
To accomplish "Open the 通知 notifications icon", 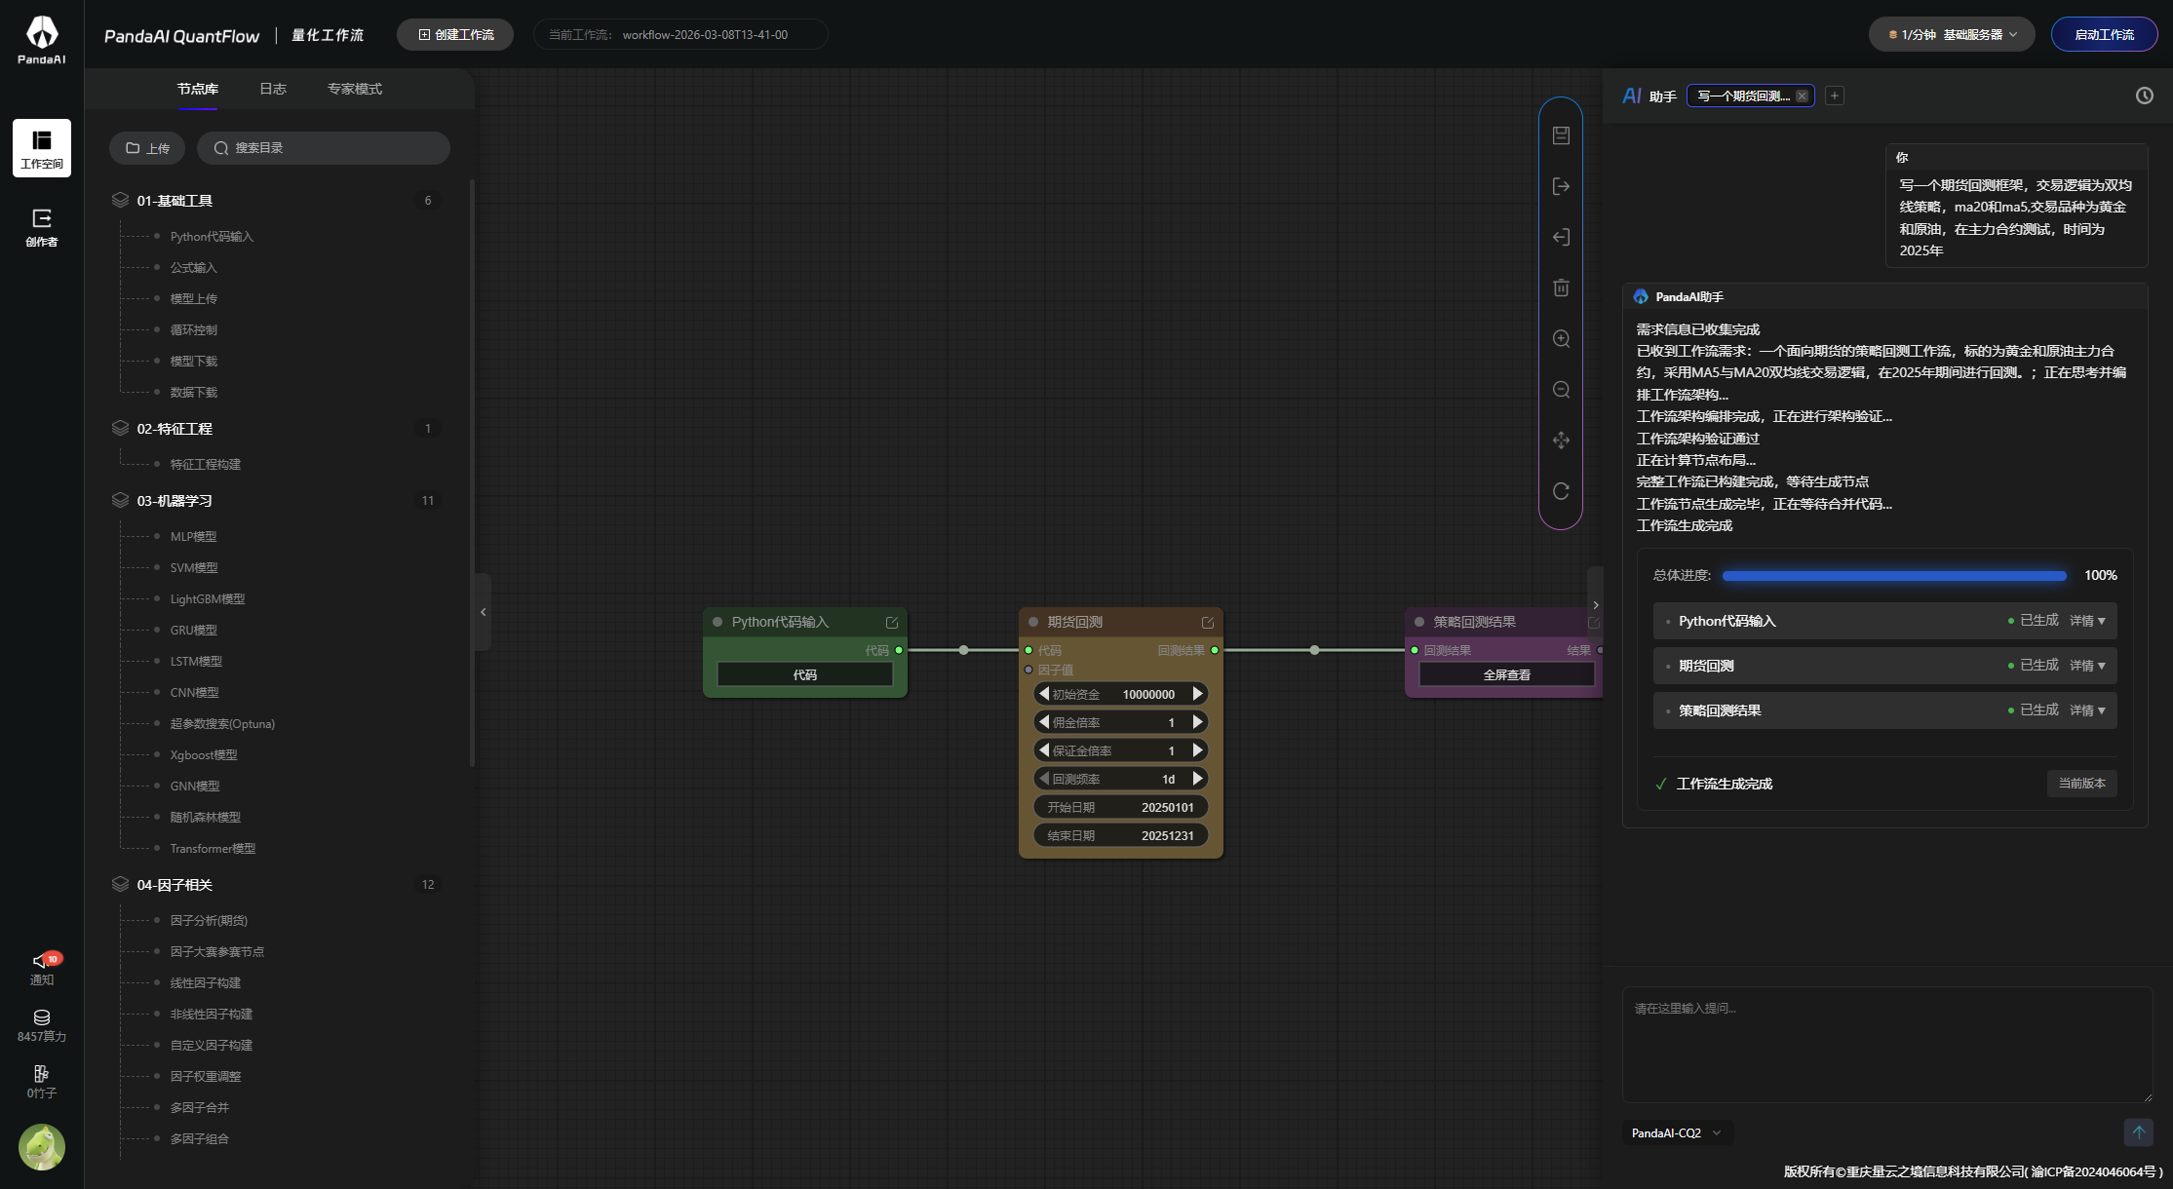I will pos(42,968).
